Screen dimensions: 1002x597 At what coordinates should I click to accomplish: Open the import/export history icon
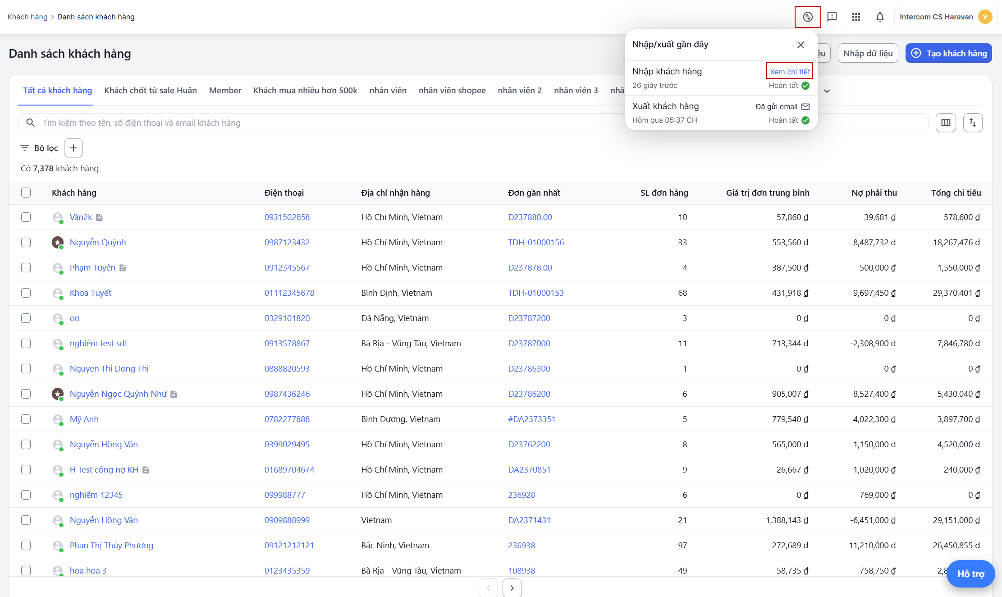coord(807,17)
